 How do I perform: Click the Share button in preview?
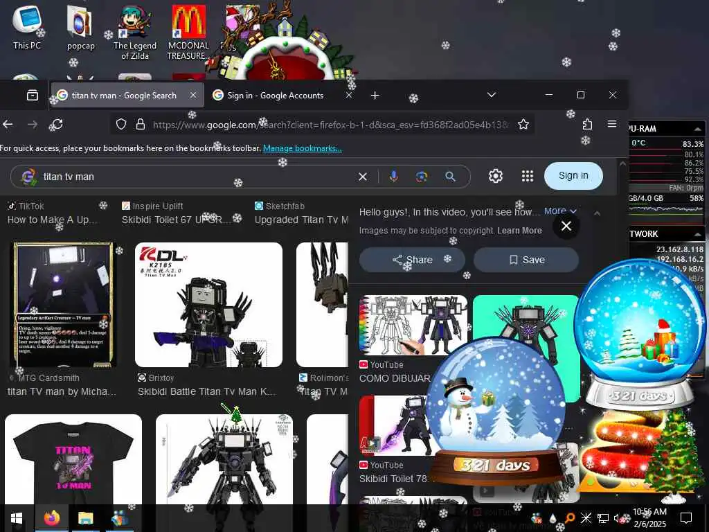tap(412, 260)
